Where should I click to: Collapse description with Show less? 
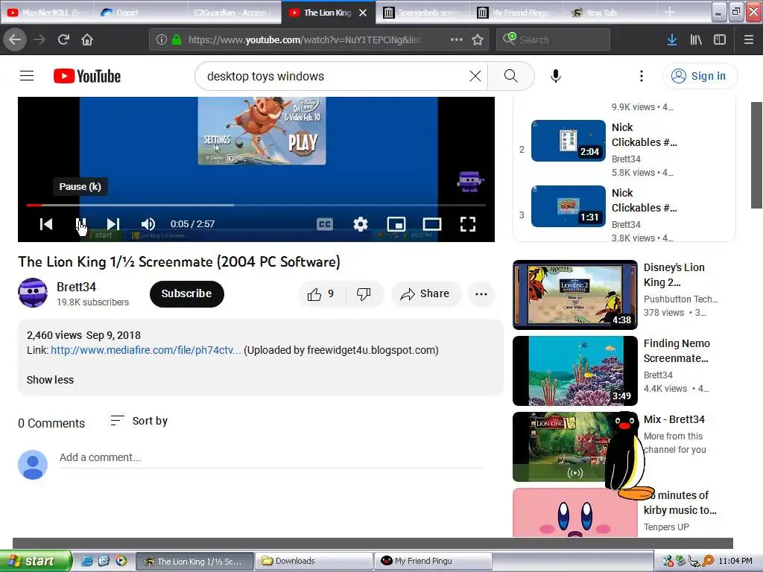point(50,380)
